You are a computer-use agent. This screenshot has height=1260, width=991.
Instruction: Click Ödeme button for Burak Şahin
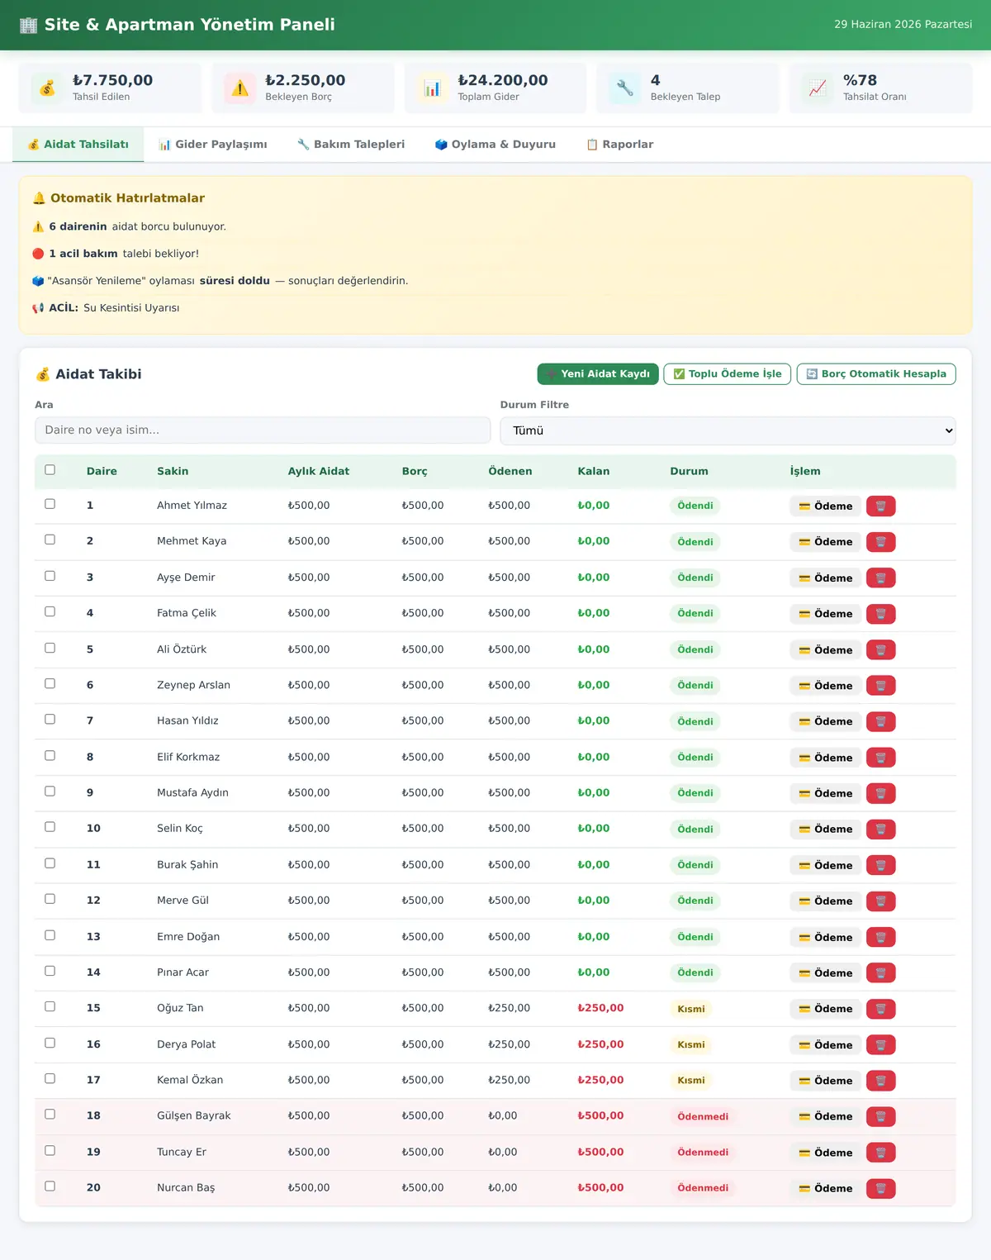[x=825, y=865]
